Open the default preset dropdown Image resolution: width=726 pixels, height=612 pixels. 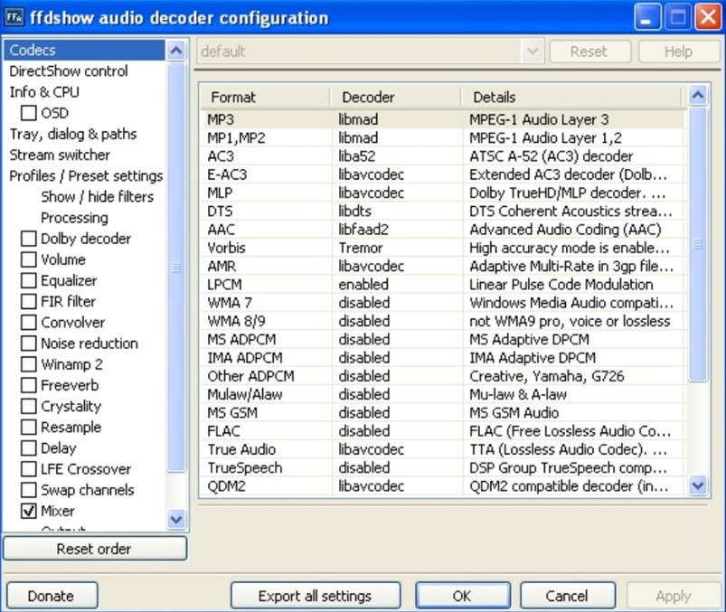[533, 52]
